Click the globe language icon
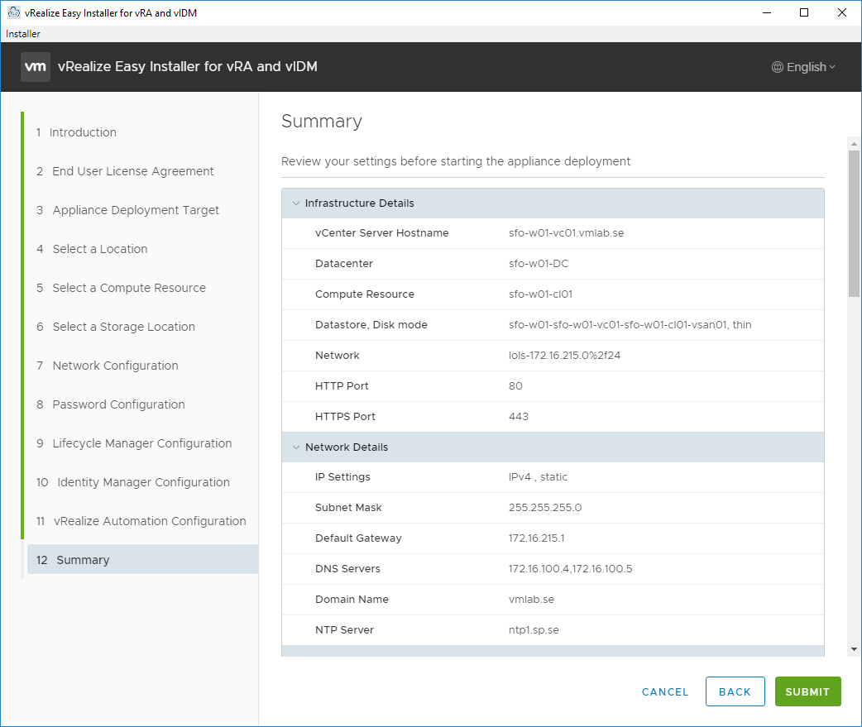 click(778, 67)
